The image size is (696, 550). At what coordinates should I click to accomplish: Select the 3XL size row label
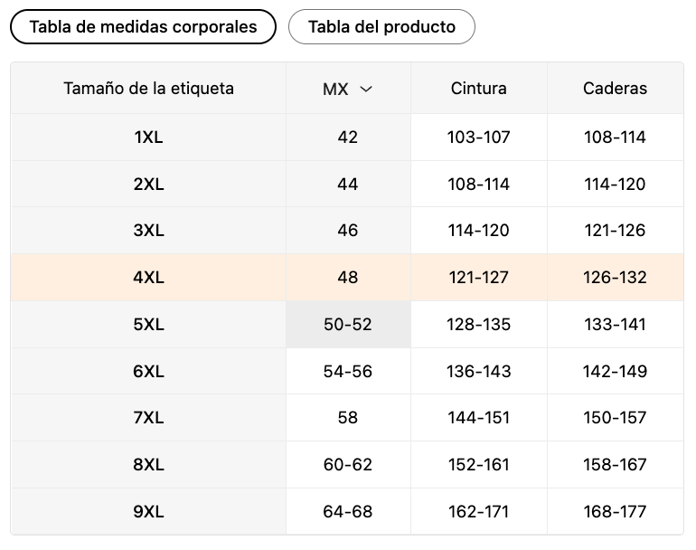click(x=148, y=231)
